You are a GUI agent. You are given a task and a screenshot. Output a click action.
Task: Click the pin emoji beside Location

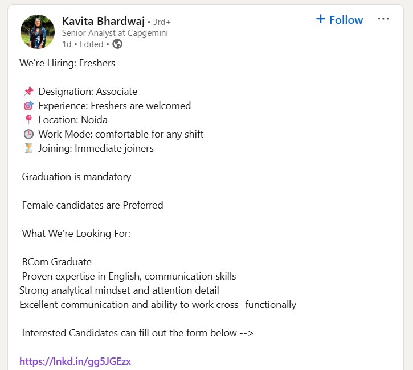[x=28, y=120]
